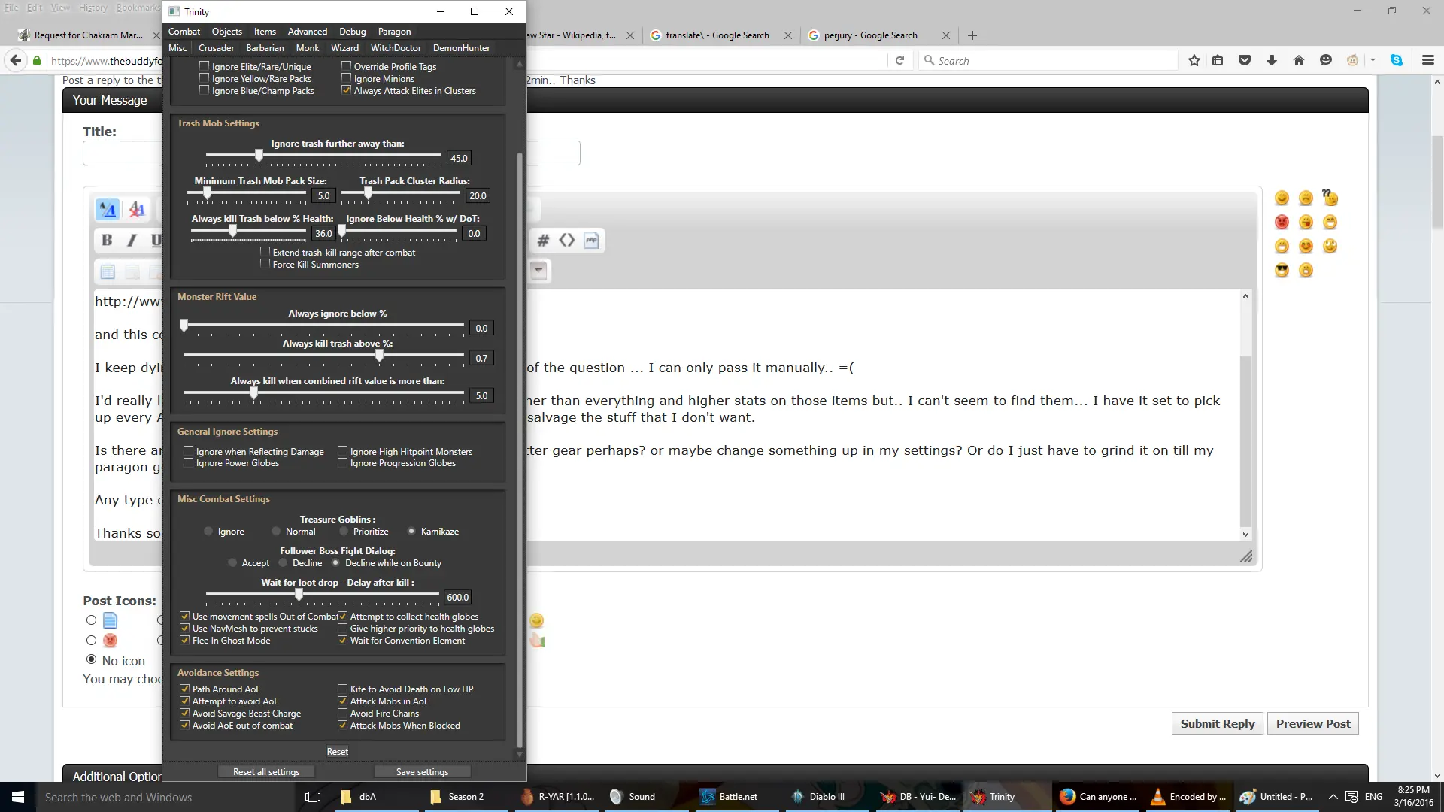Click message text area scrollbar down arrow
The image size is (1444, 812).
click(1245, 534)
